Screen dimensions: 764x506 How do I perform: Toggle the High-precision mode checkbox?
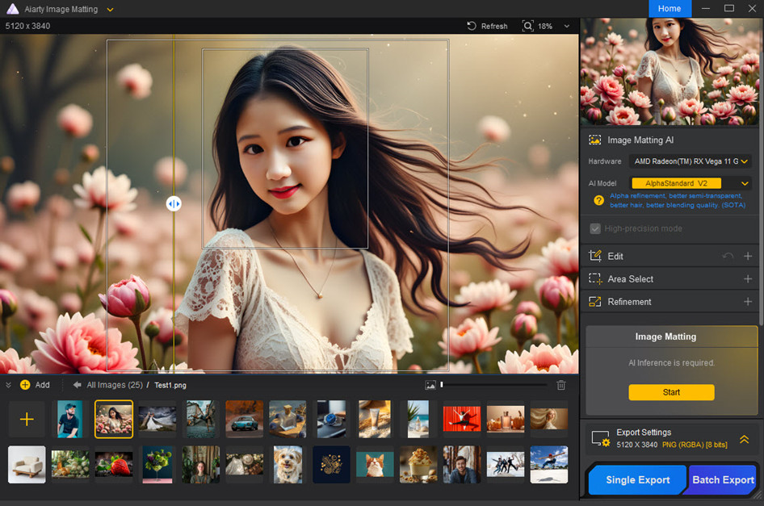[596, 228]
